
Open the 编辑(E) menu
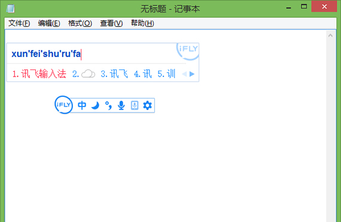49,23
